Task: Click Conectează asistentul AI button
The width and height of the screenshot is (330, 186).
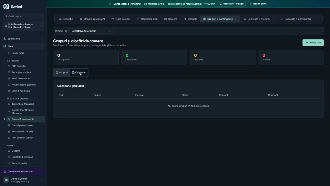Action: (24, 172)
